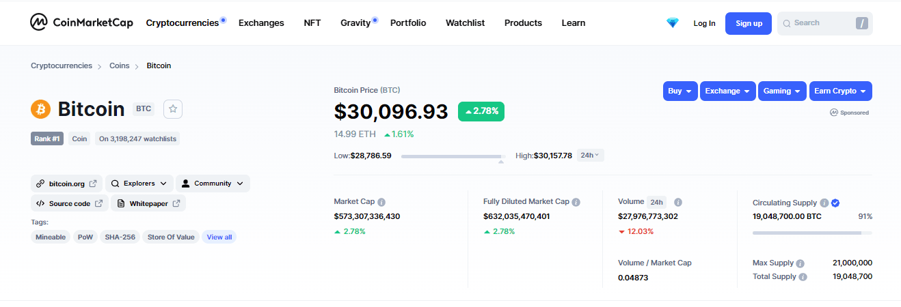901x307 pixels.
Task: Click the $30,096.93 Bitcoin price
Action: coord(391,111)
